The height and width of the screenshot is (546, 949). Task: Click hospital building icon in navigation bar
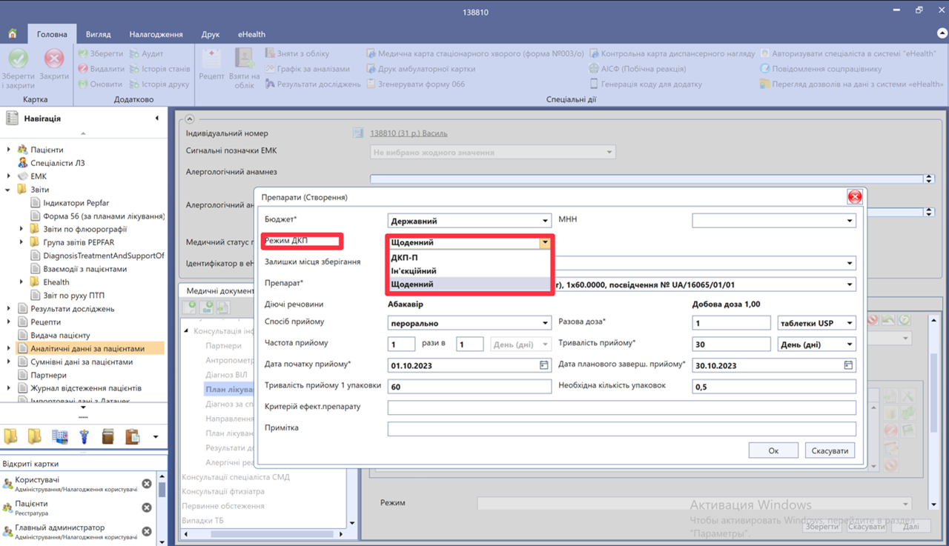coord(60,436)
